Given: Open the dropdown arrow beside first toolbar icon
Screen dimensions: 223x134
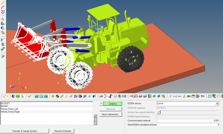Looking at the screenshot, I should (8, 96).
